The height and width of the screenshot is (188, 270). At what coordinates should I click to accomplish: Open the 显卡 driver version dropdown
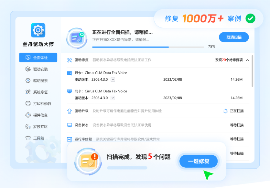113,79
